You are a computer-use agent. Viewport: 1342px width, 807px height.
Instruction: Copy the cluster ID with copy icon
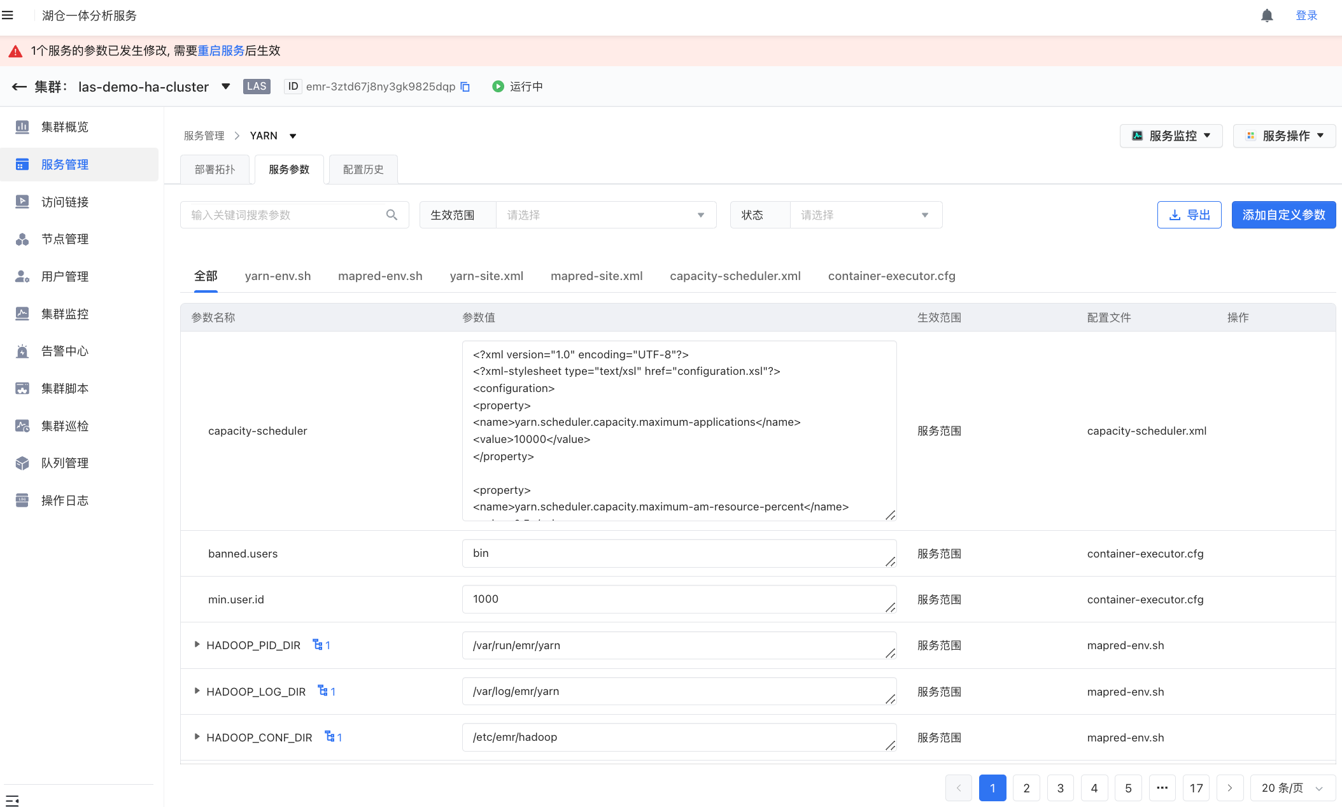(x=465, y=87)
